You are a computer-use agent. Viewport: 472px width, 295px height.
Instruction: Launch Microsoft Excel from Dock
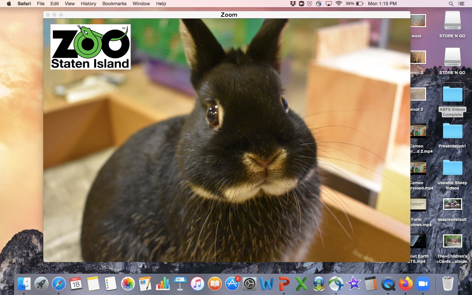click(302, 284)
